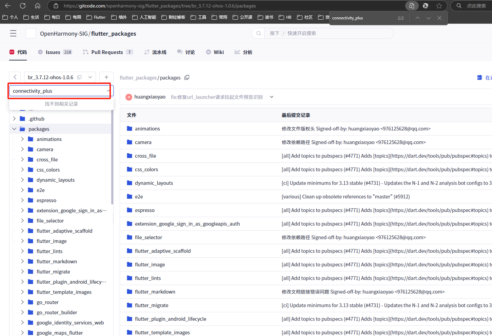Expand the animations tree folder
492x336 pixels.
pos(22,139)
